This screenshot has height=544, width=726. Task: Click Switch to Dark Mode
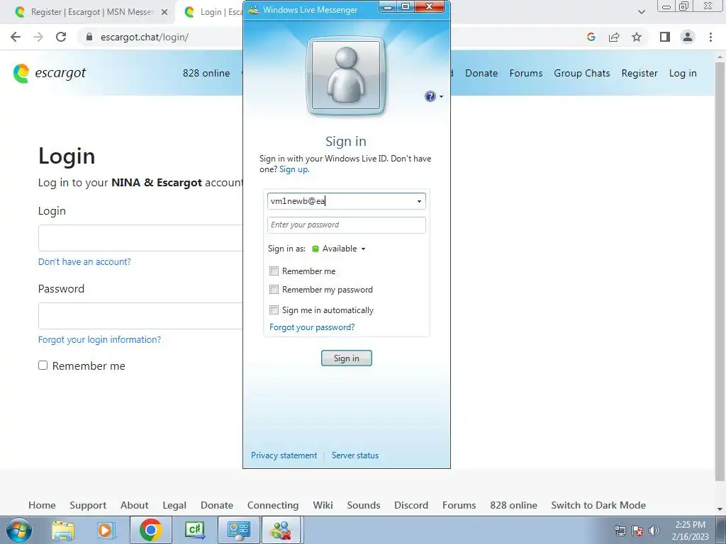pyautogui.click(x=598, y=505)
